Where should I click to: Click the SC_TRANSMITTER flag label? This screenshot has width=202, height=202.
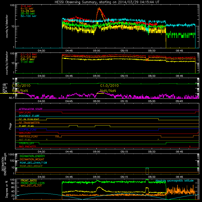[x=29, y=123]
